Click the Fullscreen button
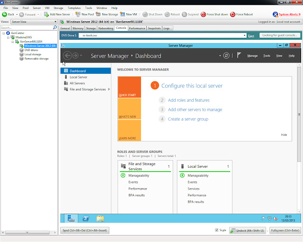This screenshot has height=242, width=303. point(285,230)
